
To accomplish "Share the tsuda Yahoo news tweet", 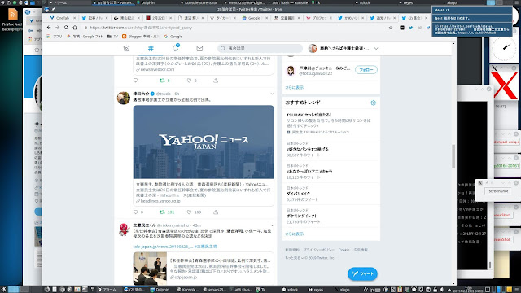I will pos(216,212).
